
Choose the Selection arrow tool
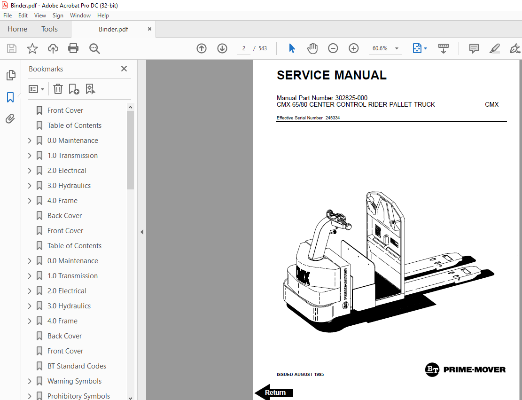click(292, 48)
